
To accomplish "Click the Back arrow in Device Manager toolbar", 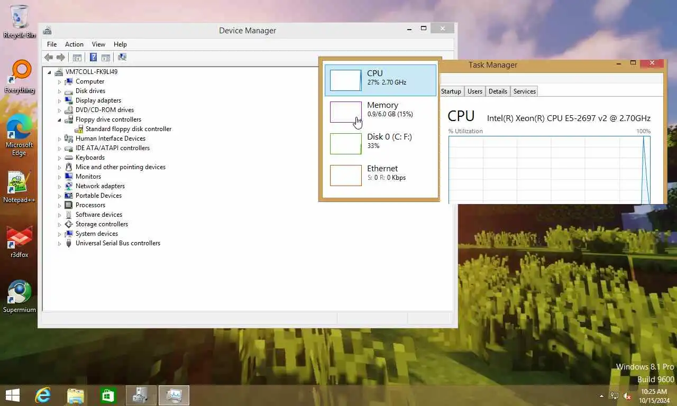I will (x=49, y=57).
